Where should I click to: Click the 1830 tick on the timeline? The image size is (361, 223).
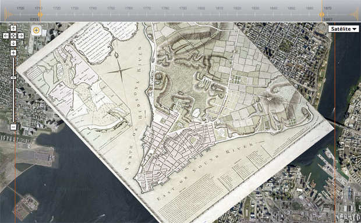pyautogui.click(x=255, y=15)
